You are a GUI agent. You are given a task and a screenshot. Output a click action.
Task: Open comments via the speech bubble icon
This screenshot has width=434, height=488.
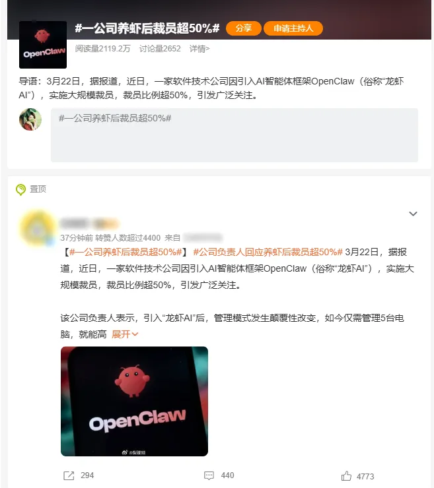pyautogui.click(x=209, y=475)
